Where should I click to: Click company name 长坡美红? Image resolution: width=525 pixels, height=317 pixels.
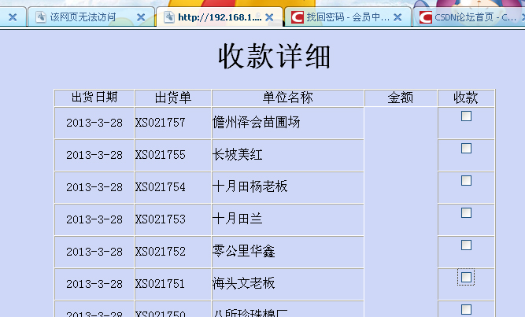pyautogui.click(x=238, y=154)
